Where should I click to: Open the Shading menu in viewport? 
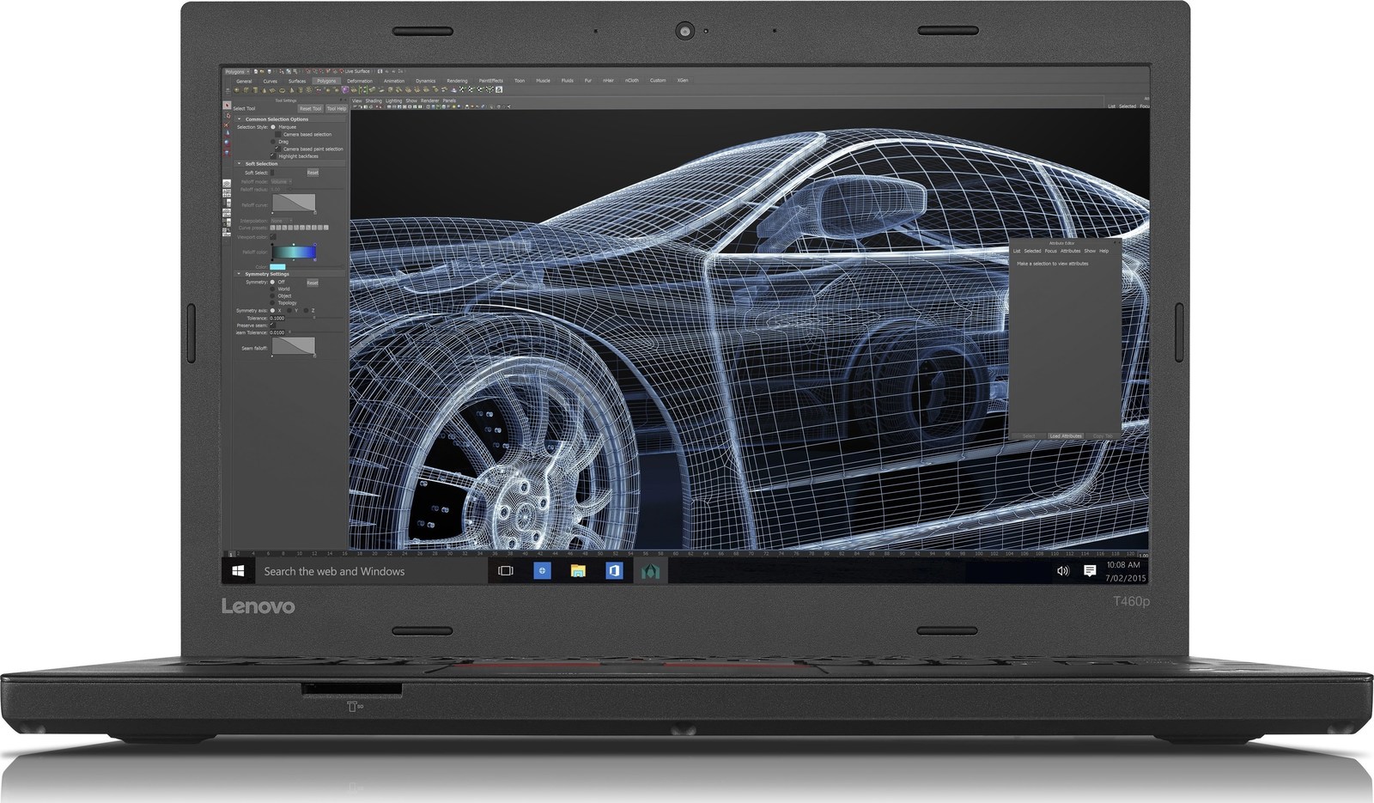(x=374, y=101)
